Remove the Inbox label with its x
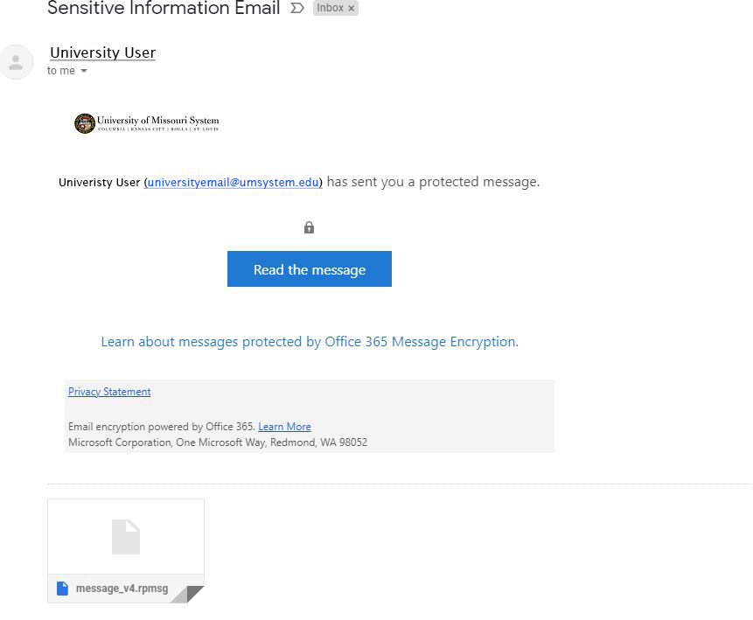Viewport: 753px width, 620px height. [351, 8]
